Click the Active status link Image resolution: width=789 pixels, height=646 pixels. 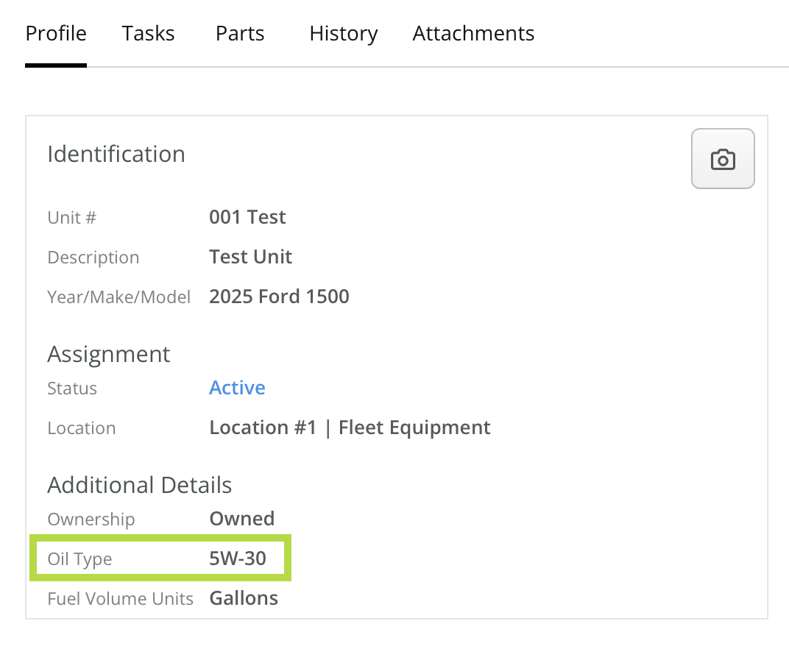(x=237, y=388)
